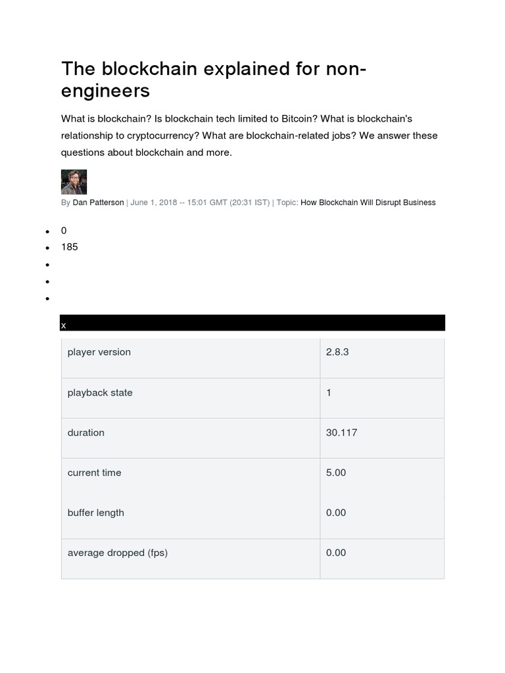The height and width of the screenshot is (673, 505).
Task: Select the current time label cell
Action: click(x=95, y=473)
